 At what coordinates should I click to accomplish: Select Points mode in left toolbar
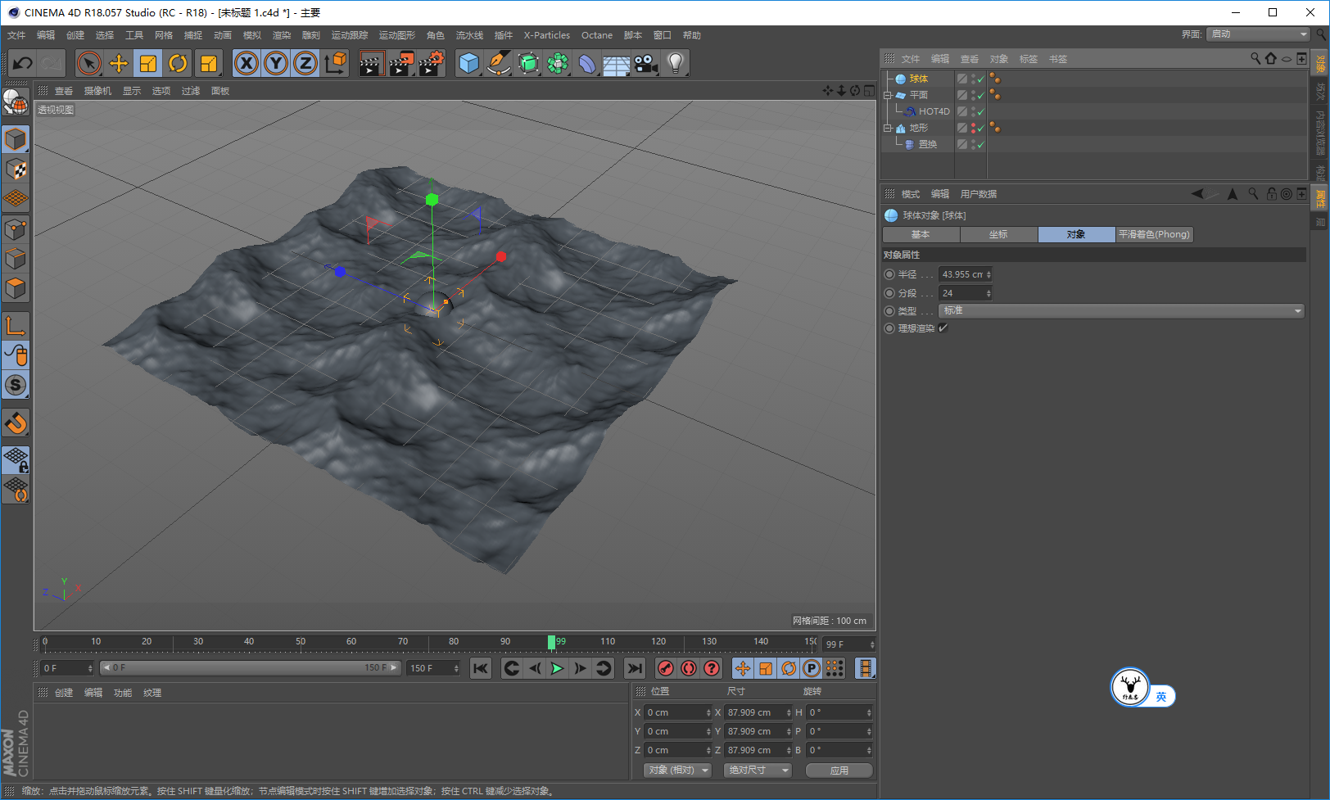coord(16,229)
